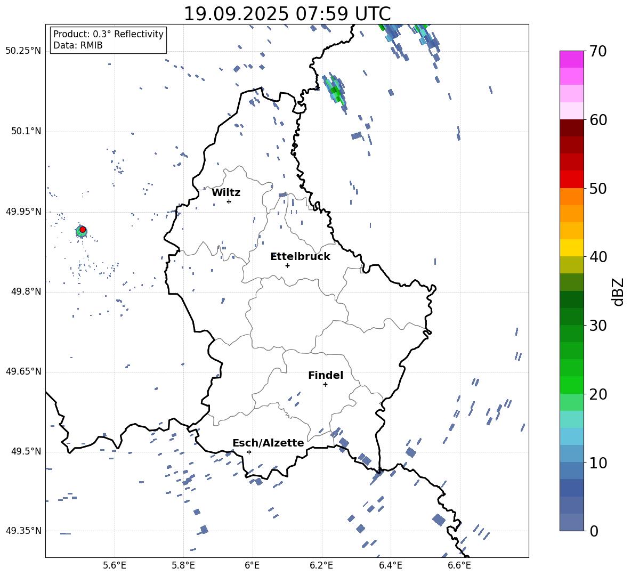This screenshot has height=576, width=631.
Task: Click the timestamp title 19.09.2025 07:59 UTC
Action: click(287, 14)
